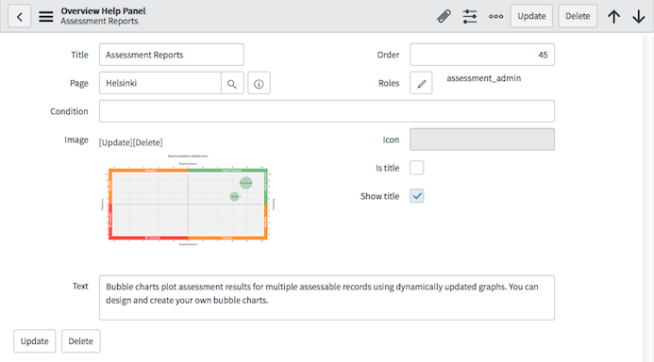Image resolution: width=654 pixels, height=362 pixels.
Task: Look up a Page using magnifier icon
Action: pyautogui.click(x=232, y=83)
